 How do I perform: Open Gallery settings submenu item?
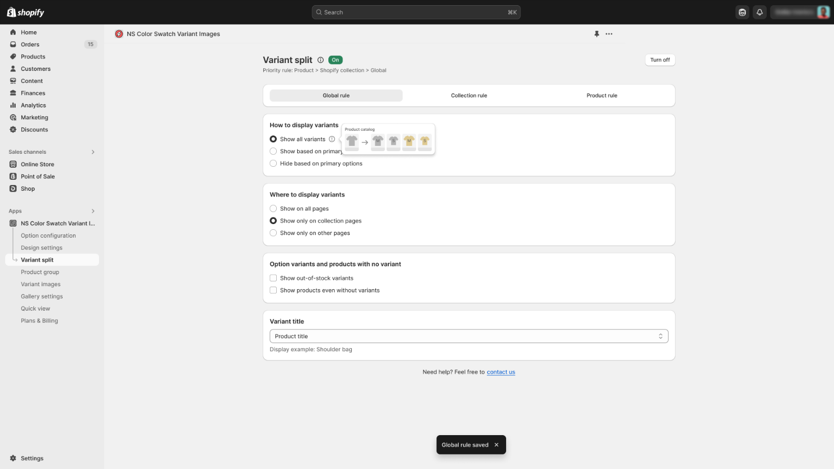pos(42,297)
